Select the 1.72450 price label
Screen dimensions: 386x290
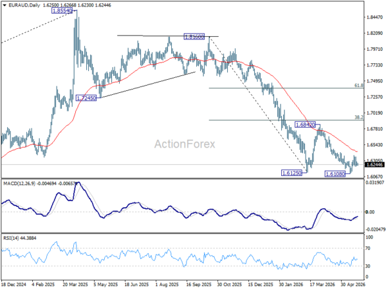click(x=86, y=98)
